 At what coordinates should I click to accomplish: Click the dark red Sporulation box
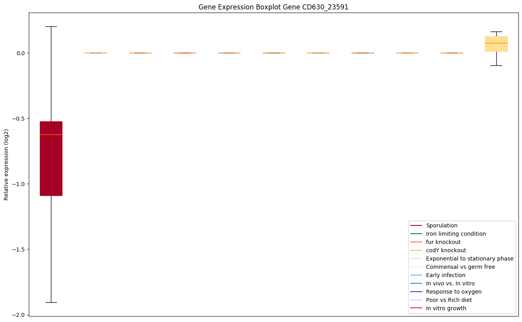pos(51,158)
